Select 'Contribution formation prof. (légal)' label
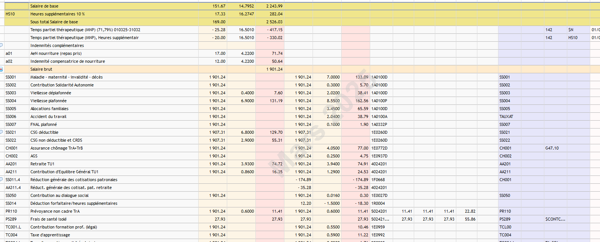The height and width of the screenshot is (242, 600). 64,227
